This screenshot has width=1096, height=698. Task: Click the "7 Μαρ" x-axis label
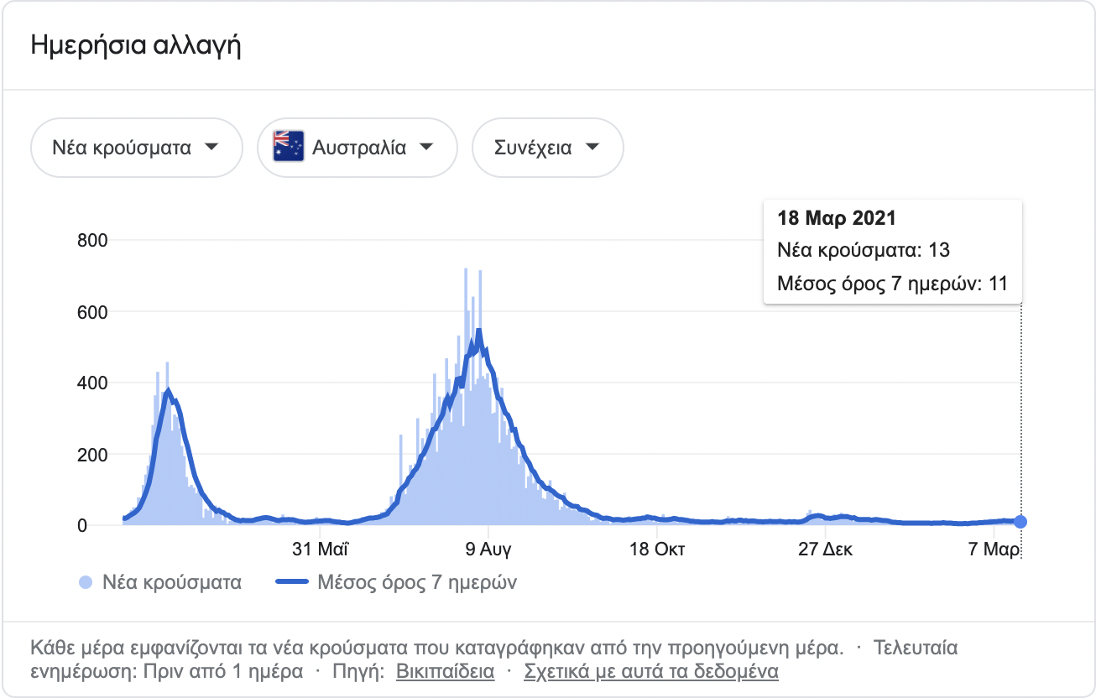point(994,550)
